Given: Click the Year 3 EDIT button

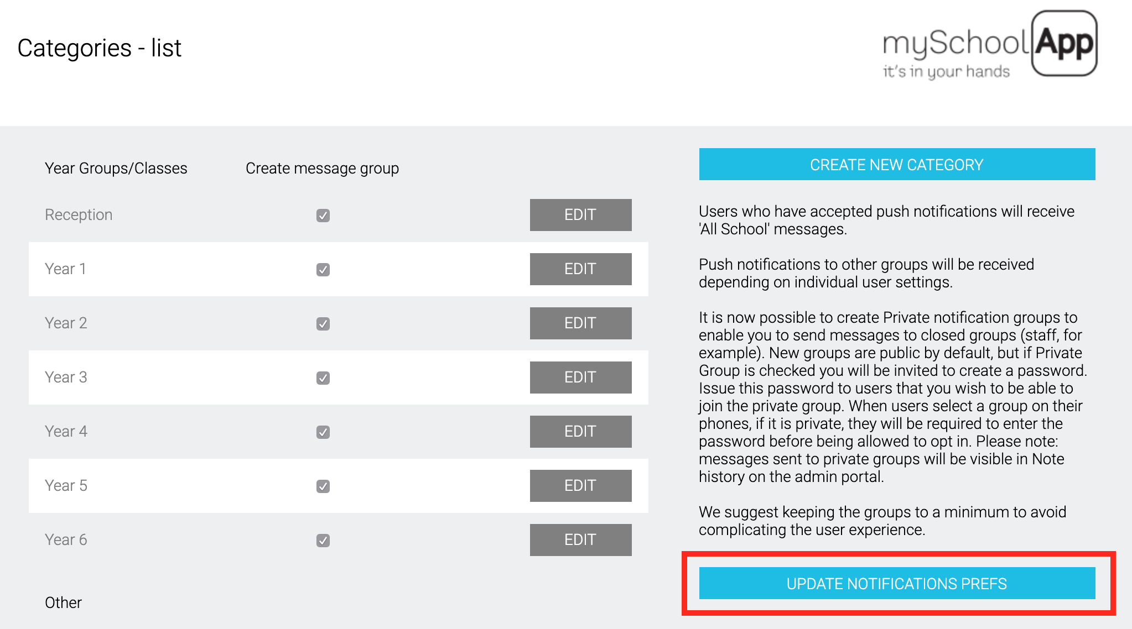Looking at the screenshot, I should pyautogui.click(x=580, y=378).
